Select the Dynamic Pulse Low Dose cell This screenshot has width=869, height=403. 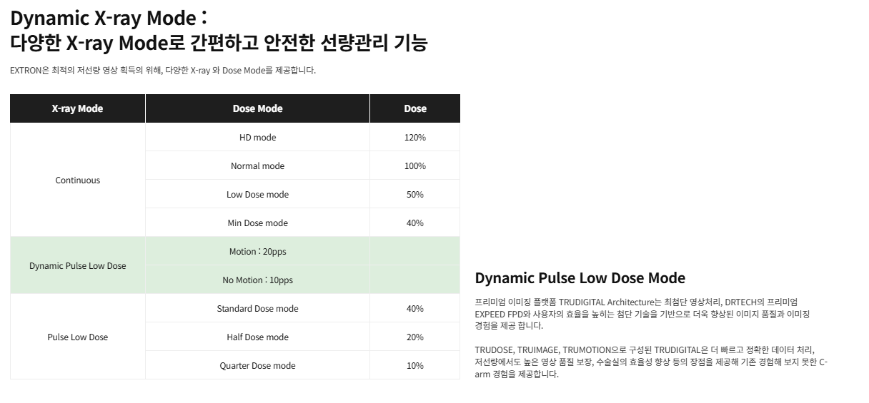(78, 265)
